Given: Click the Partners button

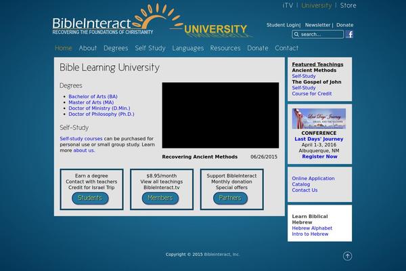Looking at the screenshot, I should [230, 198].
